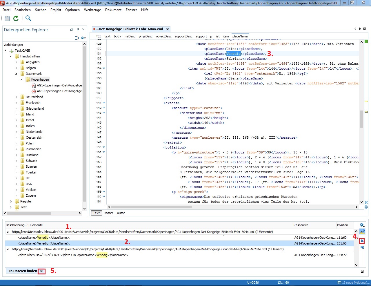Screen dimensions: 371x286
Task: Open results panel settings gear
Action: coord(362,225)
